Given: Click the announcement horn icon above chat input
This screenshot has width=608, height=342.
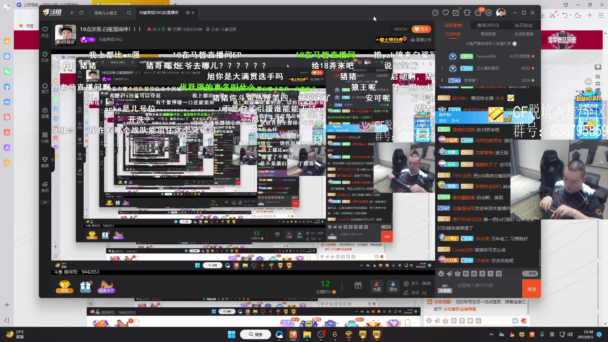Looking at the screenshot, I should [450, 274].
